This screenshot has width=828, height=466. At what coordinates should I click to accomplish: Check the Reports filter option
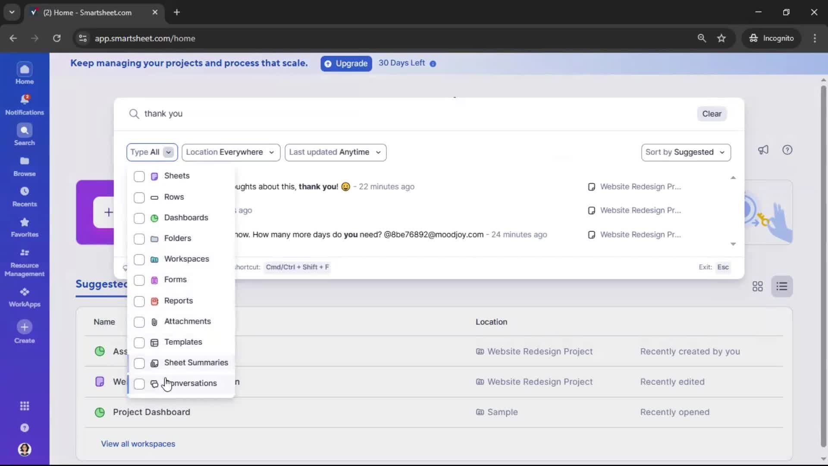pyautogui.click(x=138, y=301)
